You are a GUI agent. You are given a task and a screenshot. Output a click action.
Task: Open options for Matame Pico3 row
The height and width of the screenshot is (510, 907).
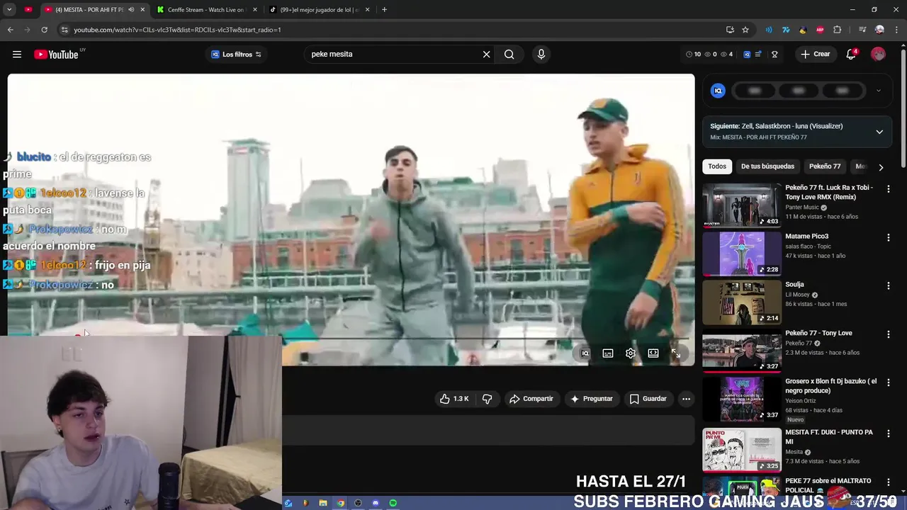pyautogui.click(x=888, y=237)
